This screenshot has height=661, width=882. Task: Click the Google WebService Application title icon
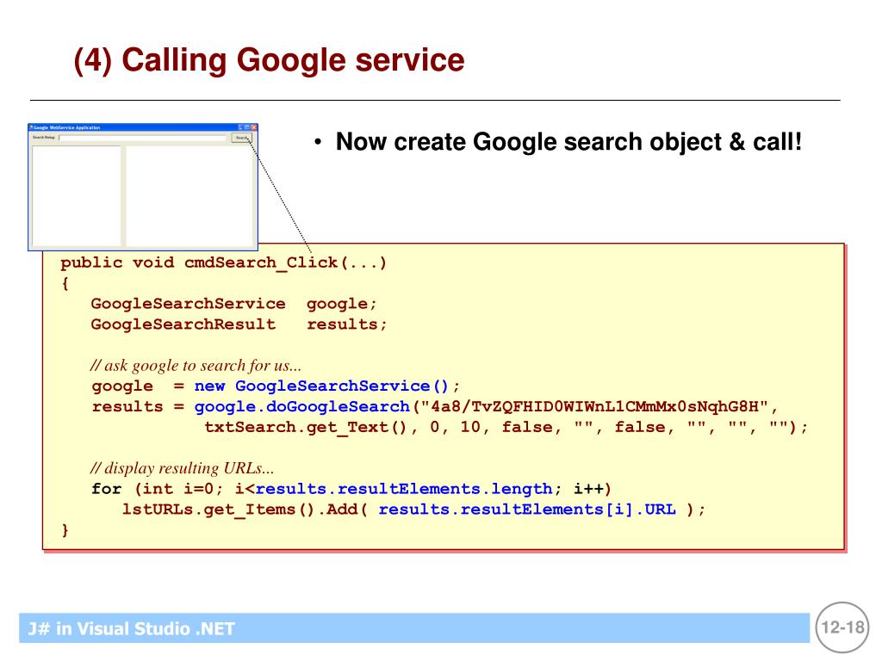tap(32, 127)
